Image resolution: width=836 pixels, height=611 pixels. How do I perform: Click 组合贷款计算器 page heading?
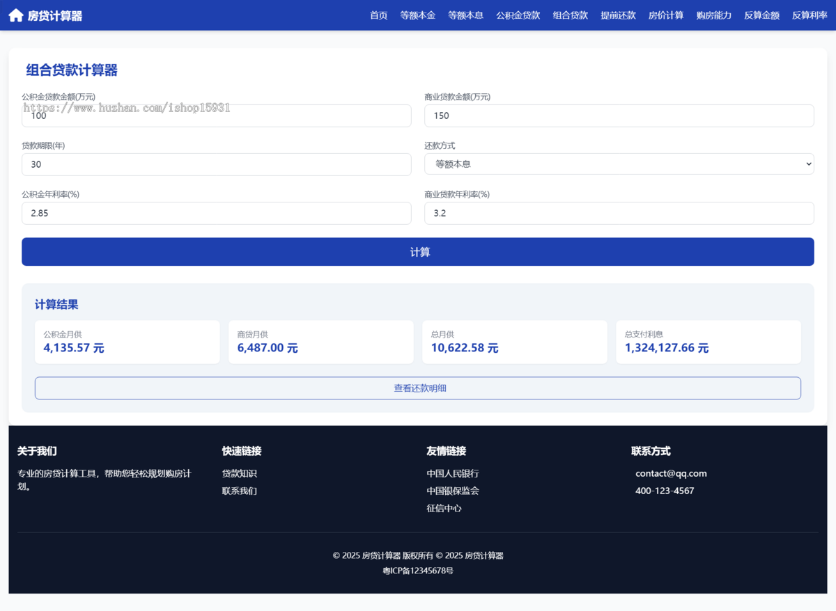pyautogui.click(x=72, y=70)
